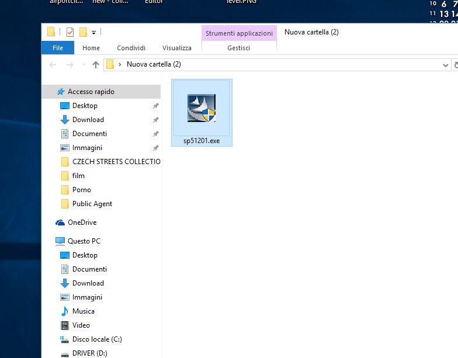Click the DRIVER (D:) drive icon
458x358 pixels.
point(64,354)
